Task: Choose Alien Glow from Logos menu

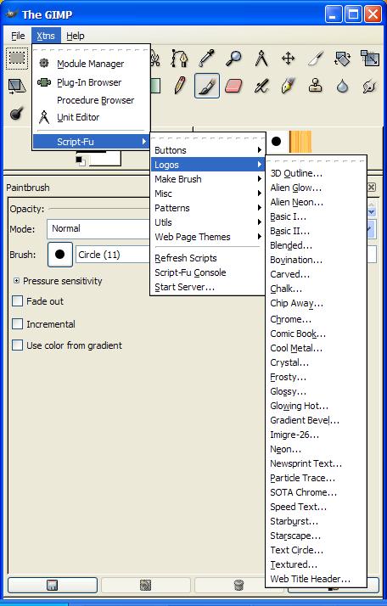Action: point(295,188)
